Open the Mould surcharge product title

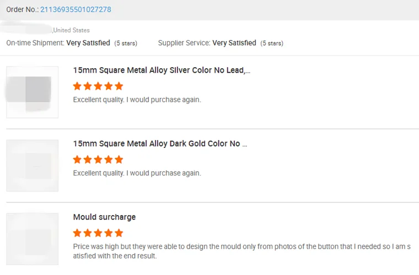104,217
